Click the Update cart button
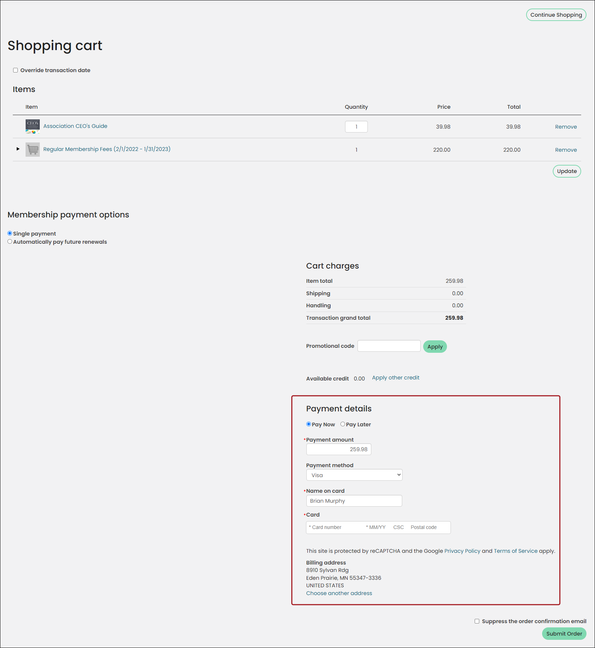The image size is (595, 648). (567, 171)
